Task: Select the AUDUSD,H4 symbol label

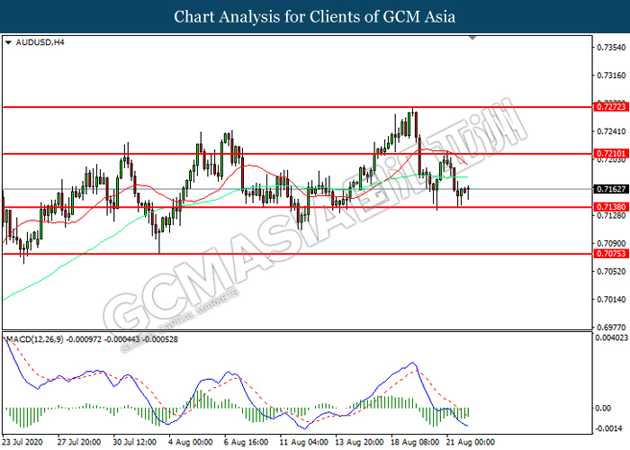Action: pos(40,42)
